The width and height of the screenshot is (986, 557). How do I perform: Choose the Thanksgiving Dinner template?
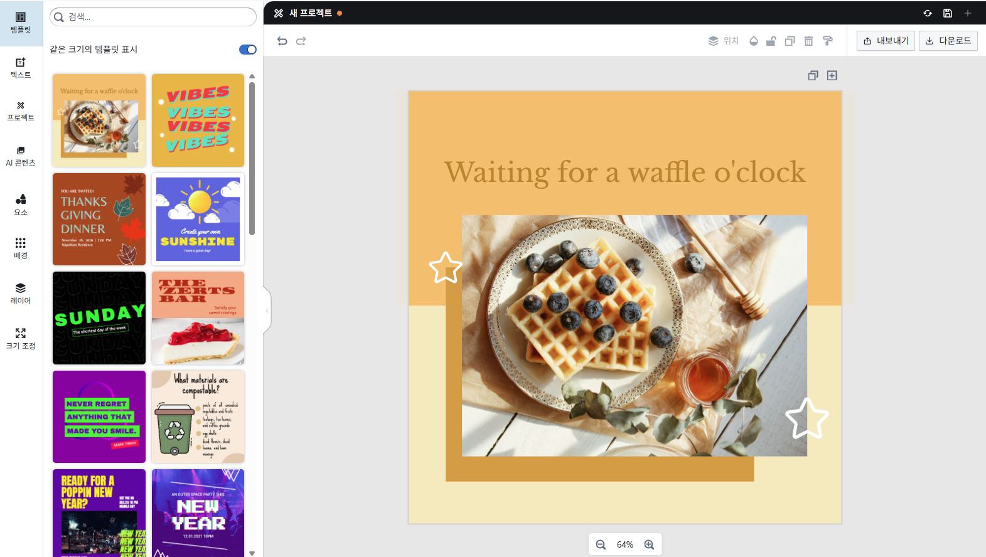[99, 220]
